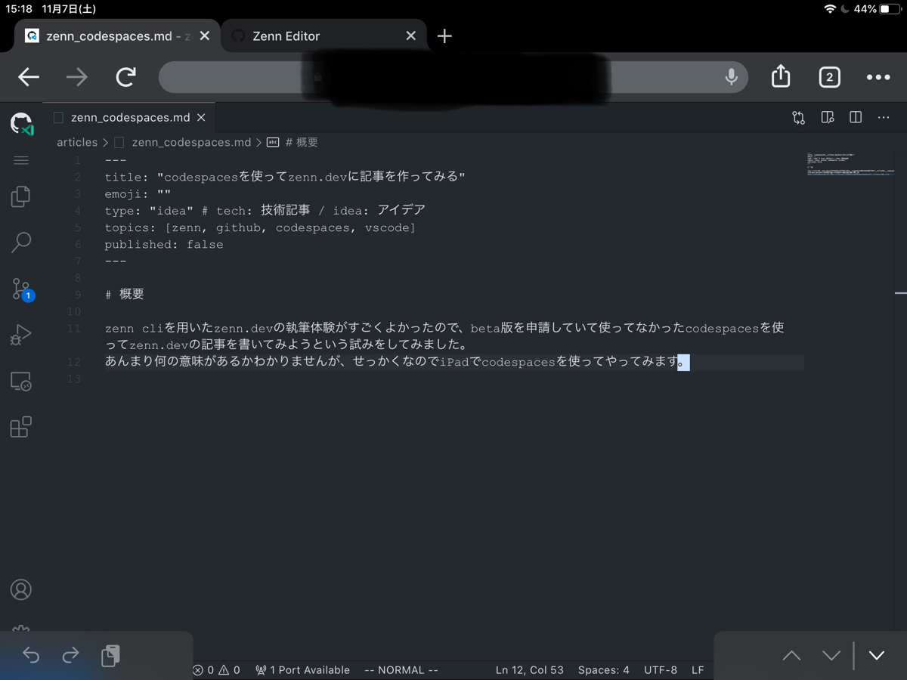
Task: Tap the microphone voice search icon
Action: [731, 77]
